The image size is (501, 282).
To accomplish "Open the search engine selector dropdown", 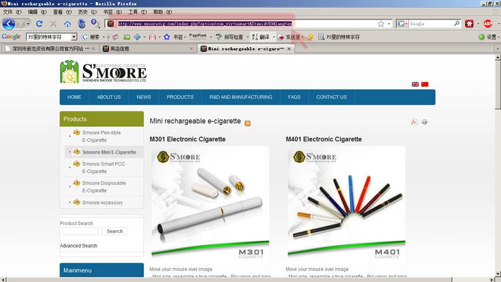I will pos(403,24).
